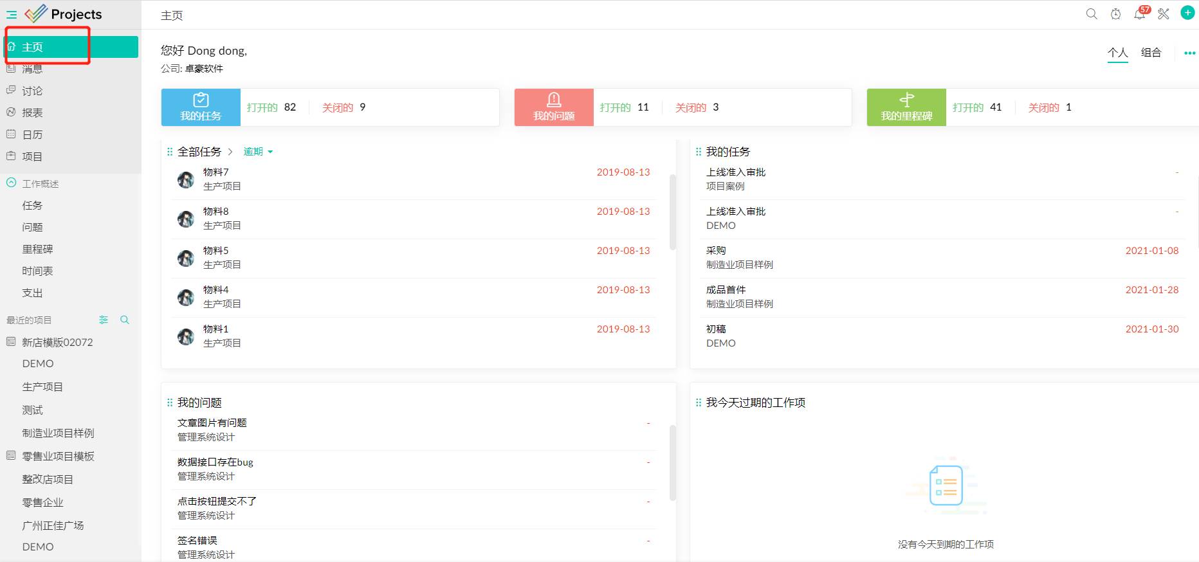Open the 生产项目 recent project
Screen dimensions: 1199x562
click(42, 386)
